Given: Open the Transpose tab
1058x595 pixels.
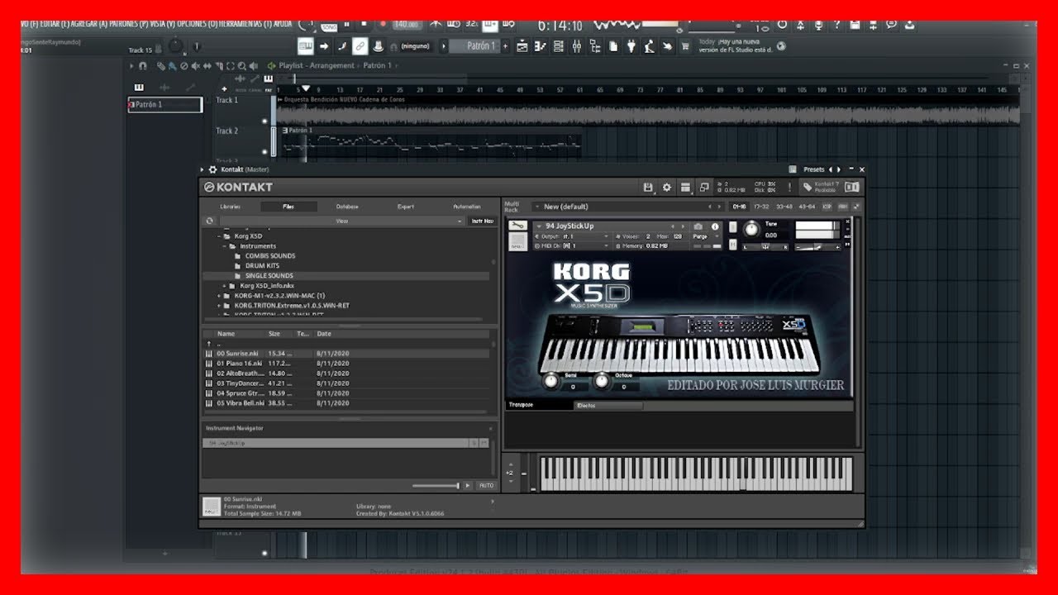Looking at the screenshot, I should (x=538, y=406).
